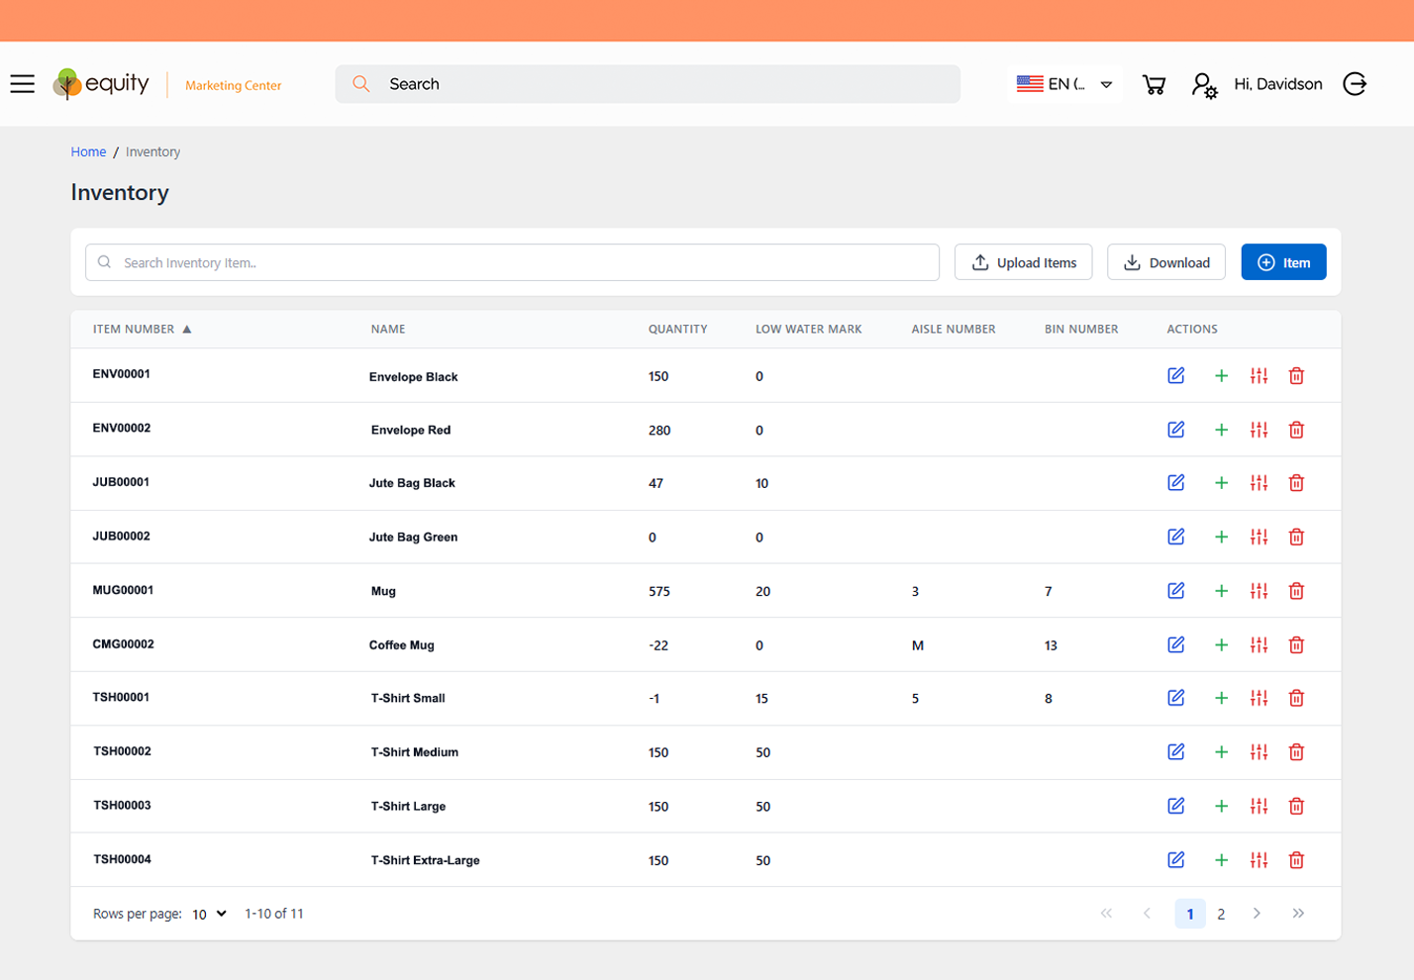Screen dimensions: 1414x980
Task: Click the Upload Items button
Action: click(1023, 261)
